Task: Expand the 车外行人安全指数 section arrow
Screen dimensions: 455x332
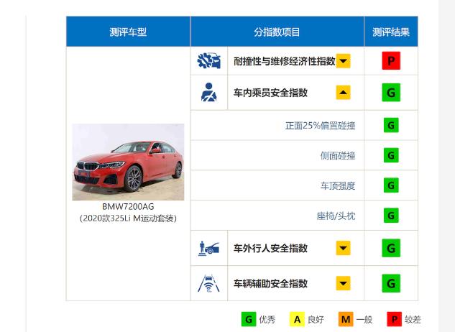Action: (x=343, y=248)
